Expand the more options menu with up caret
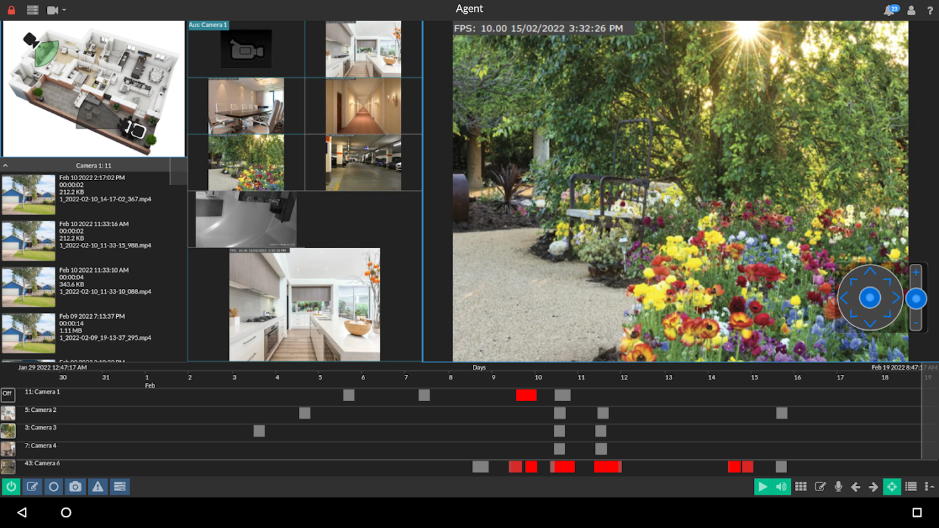This screenshot has height=528, width=939. coord(930,487)
